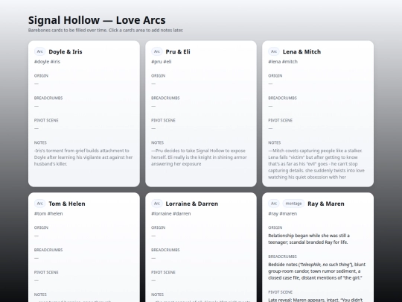
Task: Click Breadcrumbs label in Lena & Mitch card
Action: click(282, 98)
